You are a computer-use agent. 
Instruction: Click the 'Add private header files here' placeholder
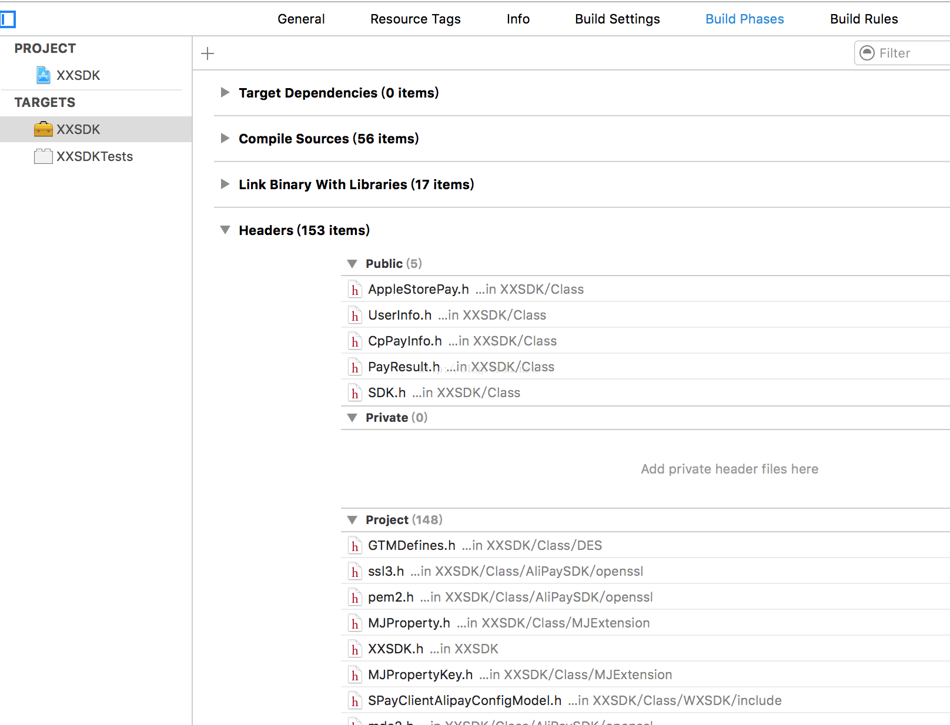click(730, 469)
